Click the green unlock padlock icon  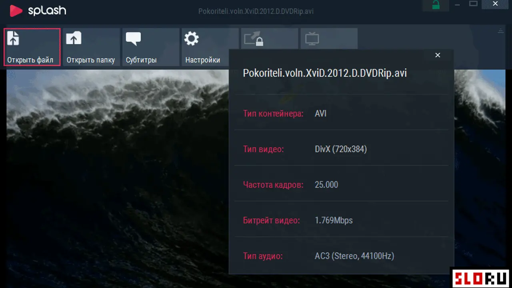coord(436,5)
